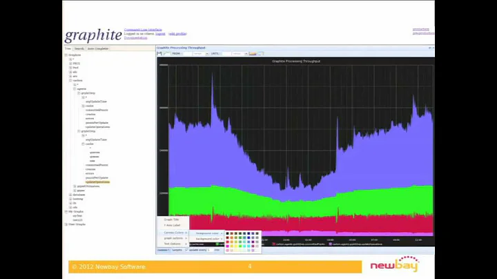
Task: Pick the bright lime green palette swatch
Action: pos(240,246)
